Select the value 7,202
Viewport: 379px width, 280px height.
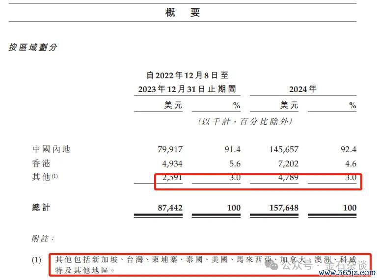coord(288,164)
